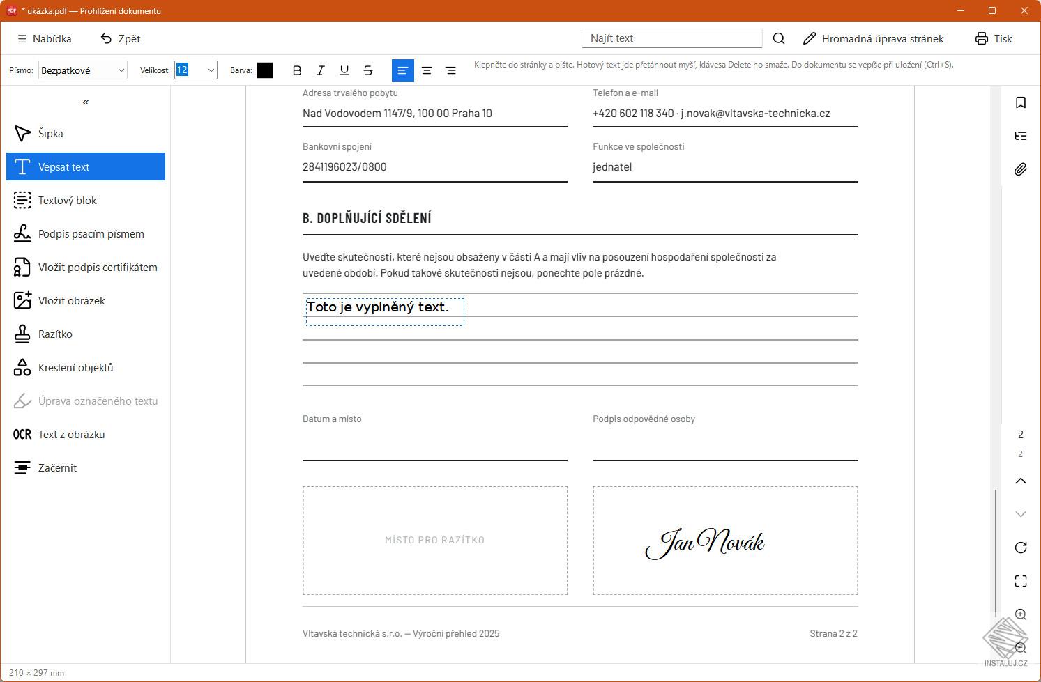Click the search magnifier icon
The width and height of the screenshot is (1041, 682).
point(779,38)
